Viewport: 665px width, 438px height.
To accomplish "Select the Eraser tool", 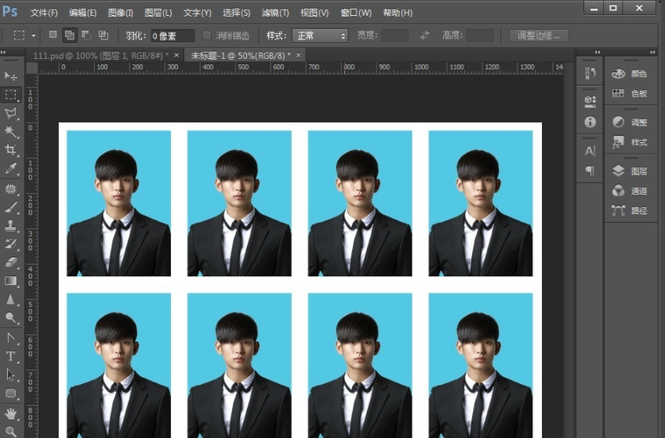I will coord(11,262).
